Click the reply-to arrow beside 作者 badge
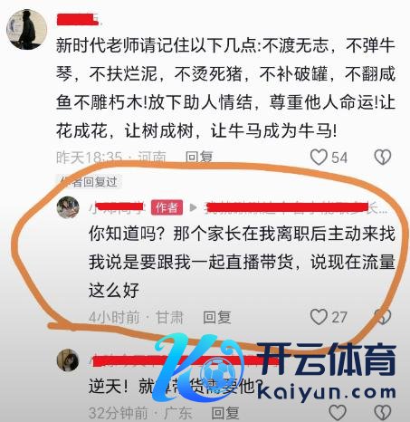The image size is (410, 422). coord(193,207)
